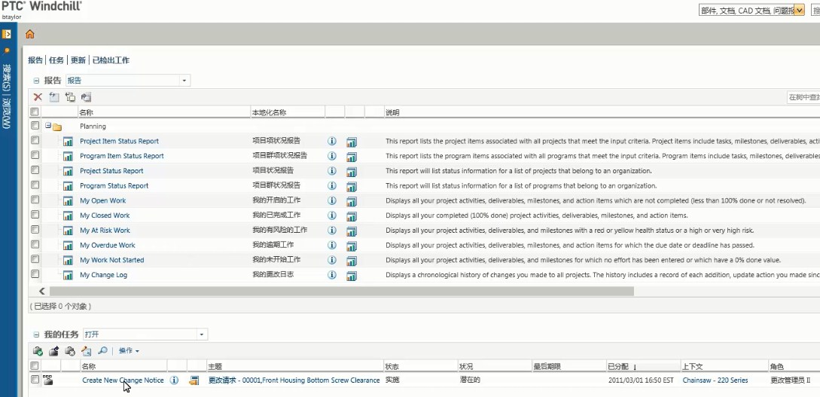Switch to the 更新 tab
Screen dimensions: 820x397
(78, 60)
